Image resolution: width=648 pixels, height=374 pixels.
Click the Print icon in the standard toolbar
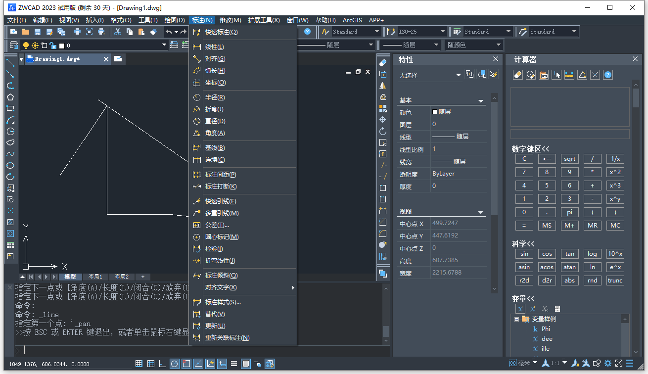click(x=77, y=32)
